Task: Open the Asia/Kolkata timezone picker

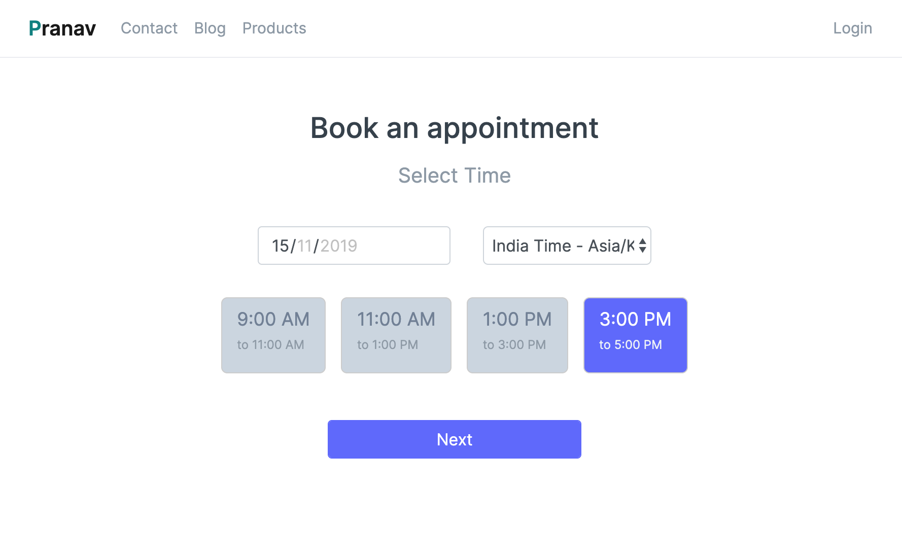Action: tap(567, 246)
